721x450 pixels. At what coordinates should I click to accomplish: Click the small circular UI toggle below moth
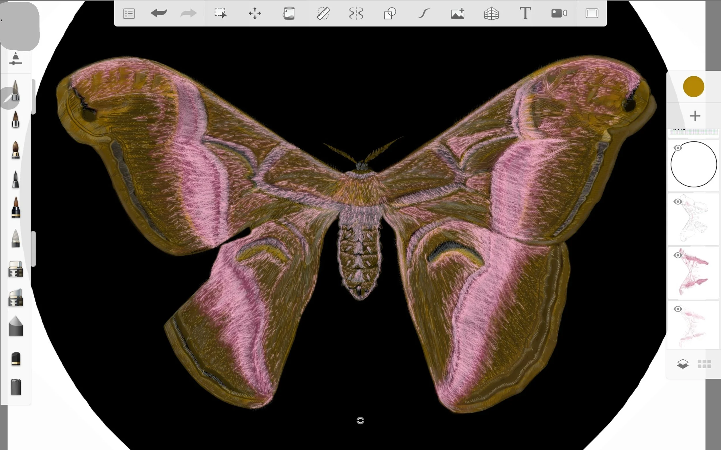pyautogui.click(x=360, y=420)
